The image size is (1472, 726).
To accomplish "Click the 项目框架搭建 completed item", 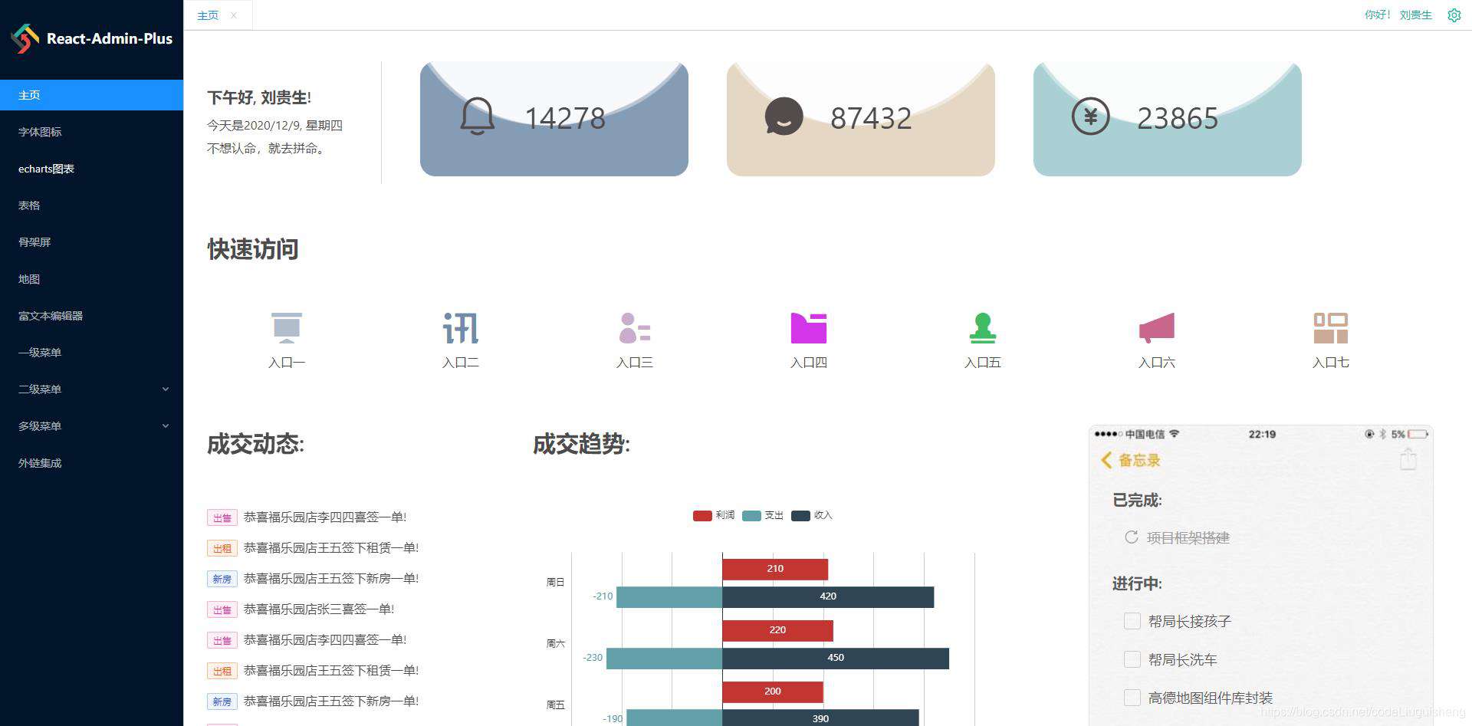I will pos(1188,537).
